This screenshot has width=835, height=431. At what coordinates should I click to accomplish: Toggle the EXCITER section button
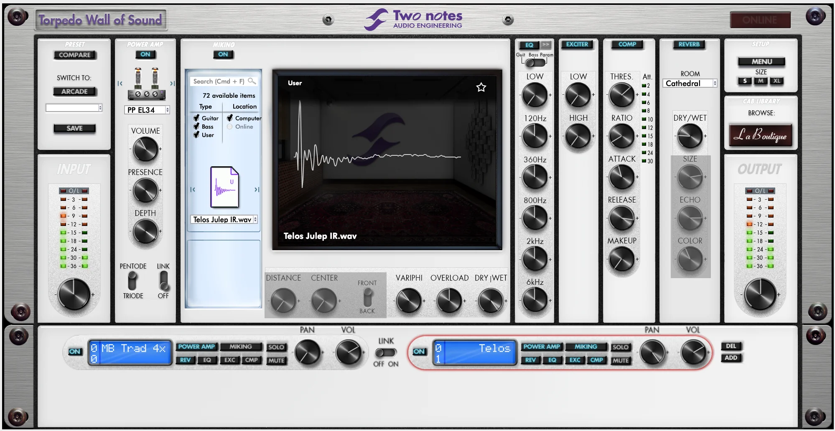tap(577, 44)
